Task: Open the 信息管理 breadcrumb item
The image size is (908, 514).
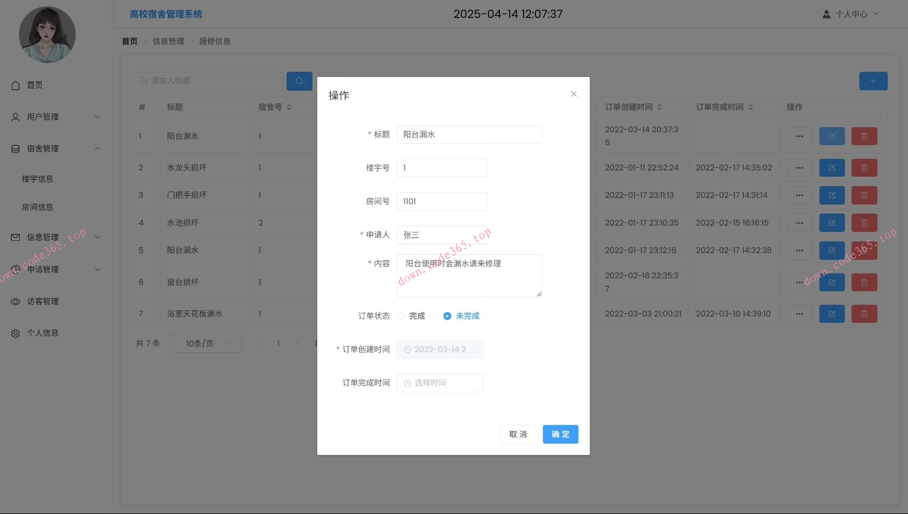Action: pyautogui.click(x=168, y=41)
